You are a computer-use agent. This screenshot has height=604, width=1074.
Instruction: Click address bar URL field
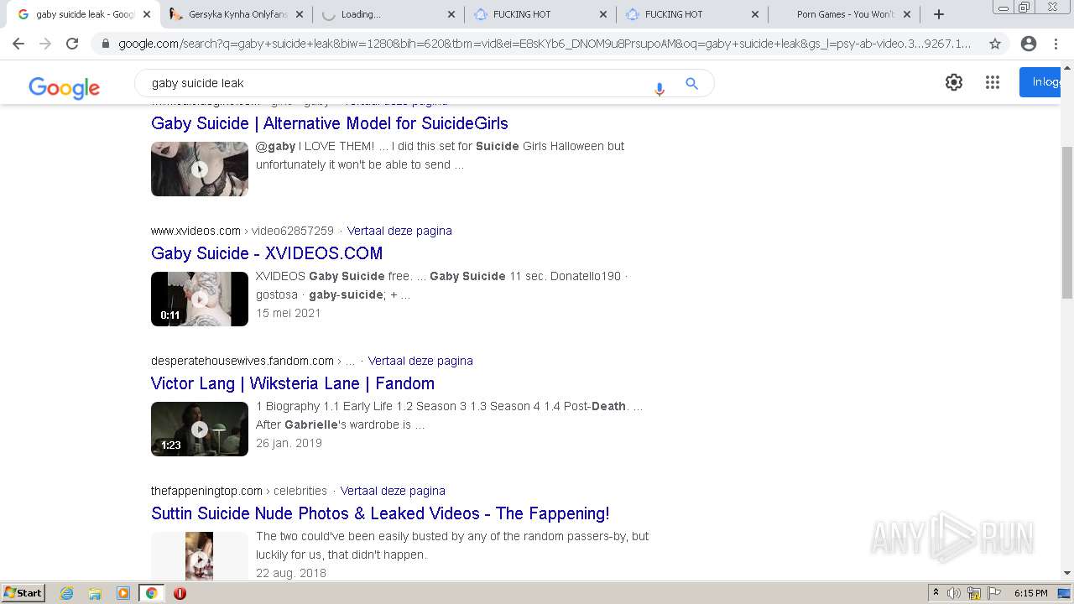tap(544, 44)
